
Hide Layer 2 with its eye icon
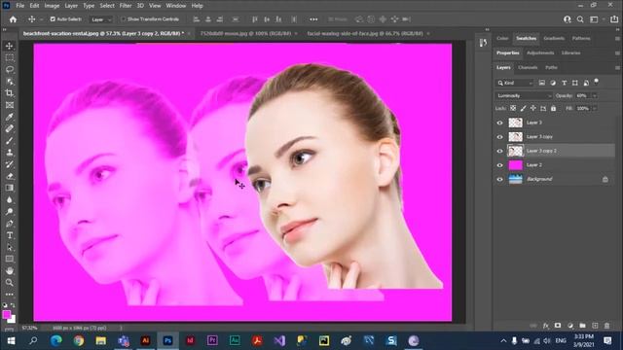pyautogui.click(x=499, y=165)
